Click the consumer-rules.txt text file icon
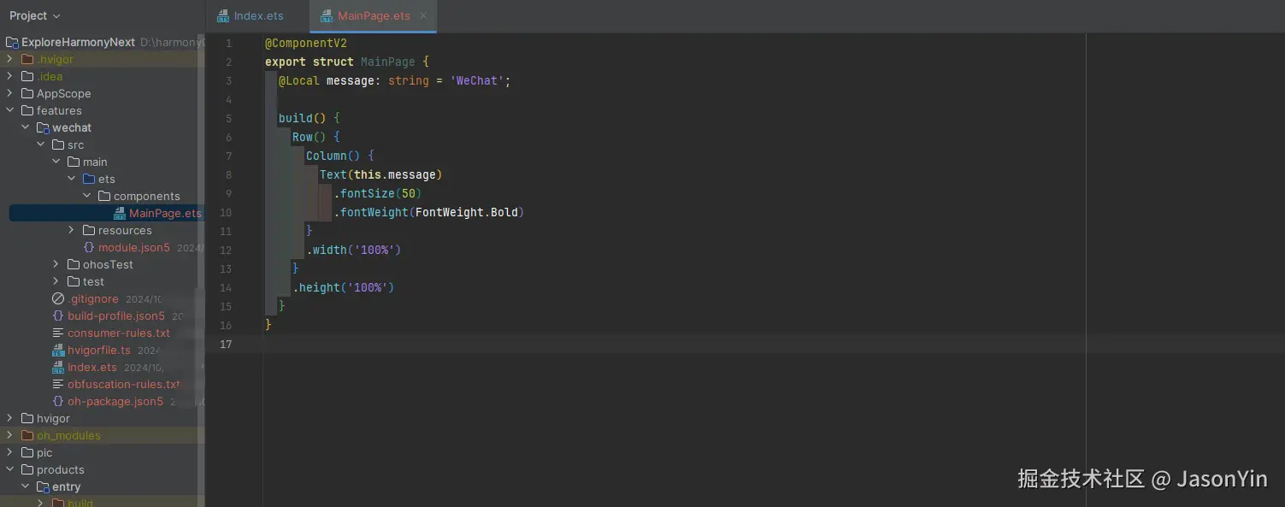Viewport: 1285px width, 507px height. pos(58,333)
